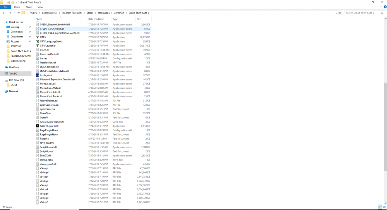Click the hashes configuration file icon
387x210 pixels.
(38, 58)
